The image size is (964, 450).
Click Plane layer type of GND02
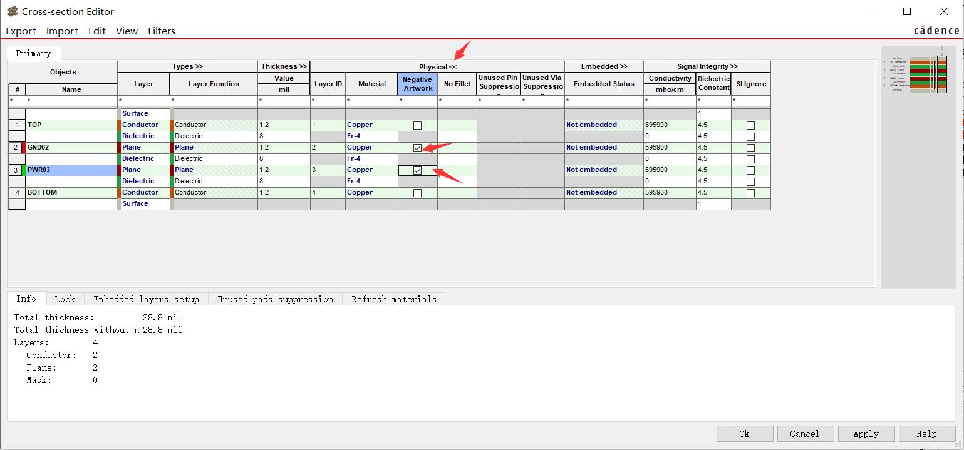143,148
